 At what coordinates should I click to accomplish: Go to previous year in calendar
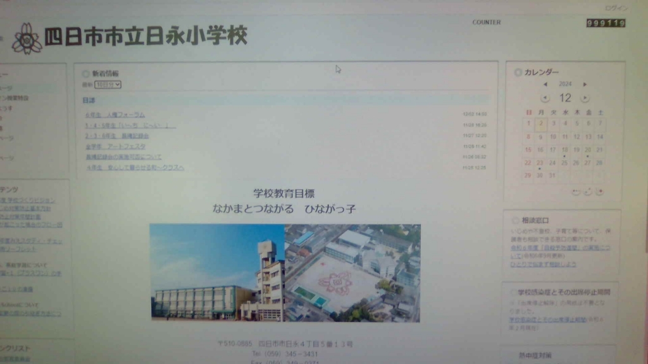tap(545, 84)
